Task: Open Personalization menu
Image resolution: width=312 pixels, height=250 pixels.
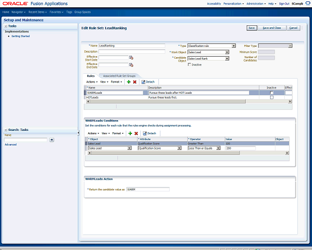Action: tap(234, 4)
